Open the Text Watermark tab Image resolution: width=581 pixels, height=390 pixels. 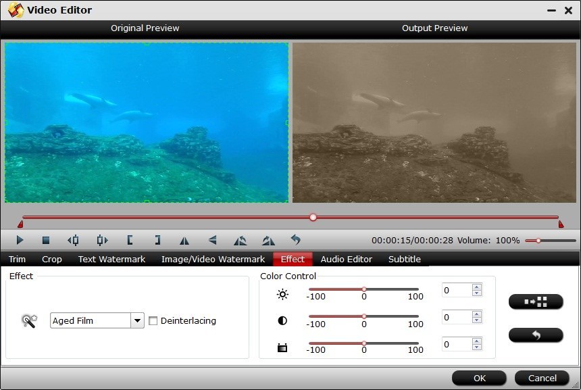111,259
